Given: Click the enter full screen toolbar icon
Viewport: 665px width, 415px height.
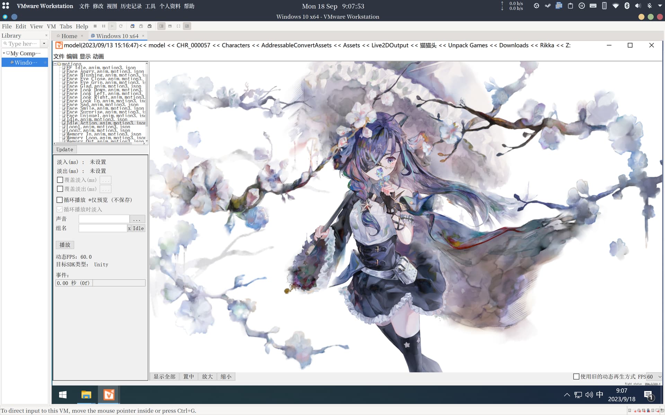Looking at the screenshot, I should pos(178,26).
